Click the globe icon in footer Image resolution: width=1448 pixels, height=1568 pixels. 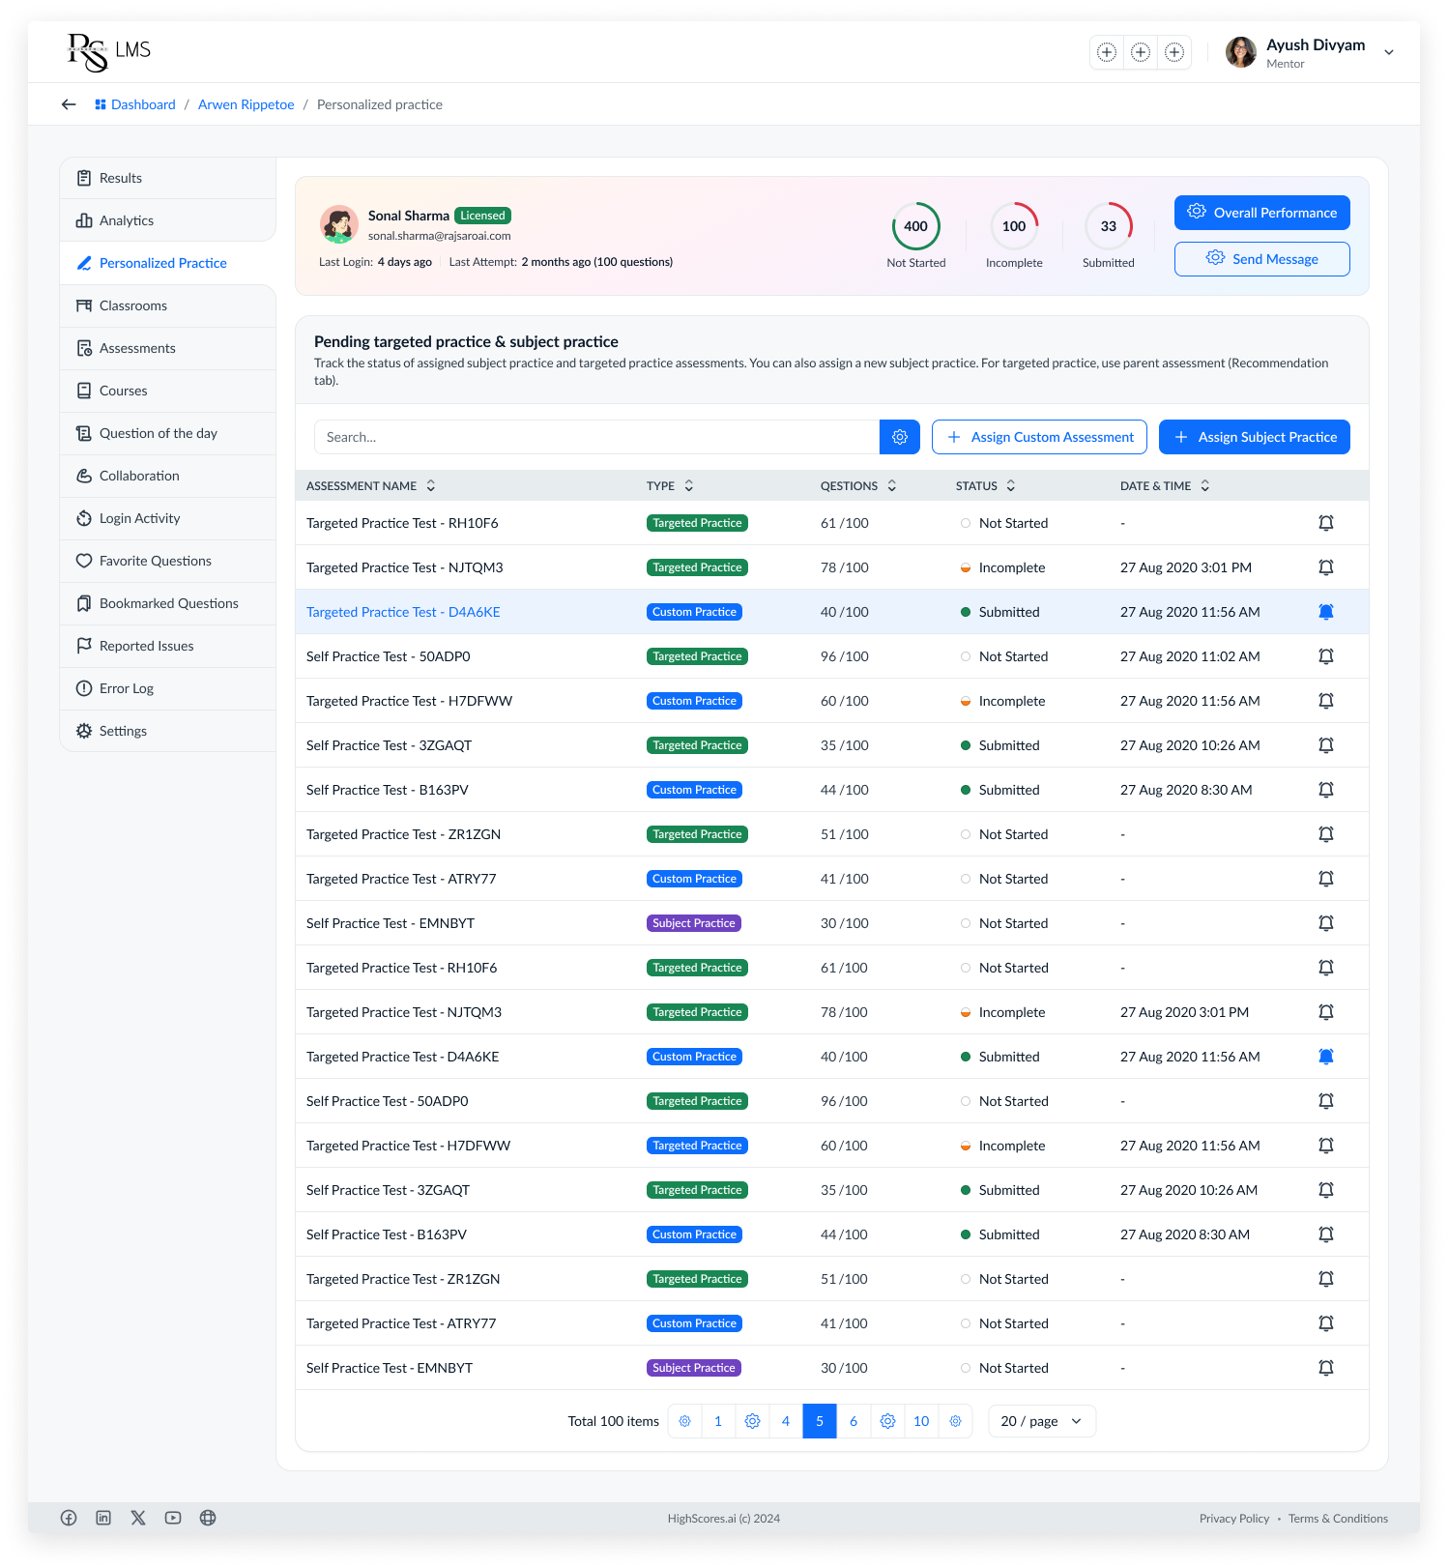(x=208, y=1518)
